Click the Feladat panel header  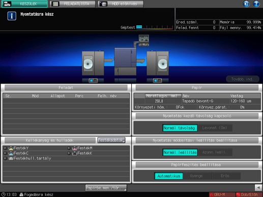coord(66,88)
